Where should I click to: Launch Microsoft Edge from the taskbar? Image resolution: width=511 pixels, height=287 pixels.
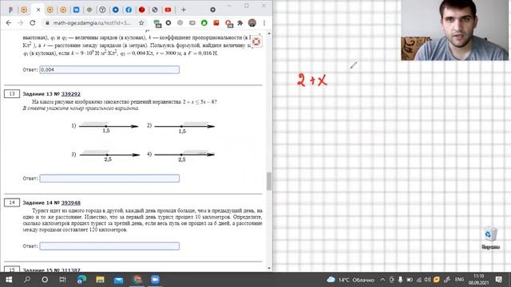tap(81, 280)
